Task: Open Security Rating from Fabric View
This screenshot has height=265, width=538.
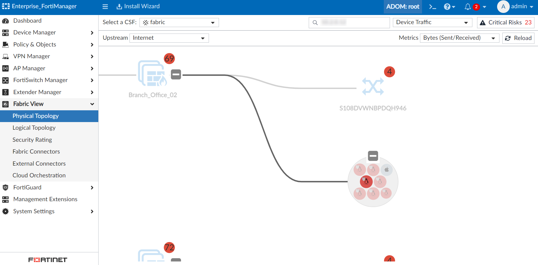Action: point(32,140)
